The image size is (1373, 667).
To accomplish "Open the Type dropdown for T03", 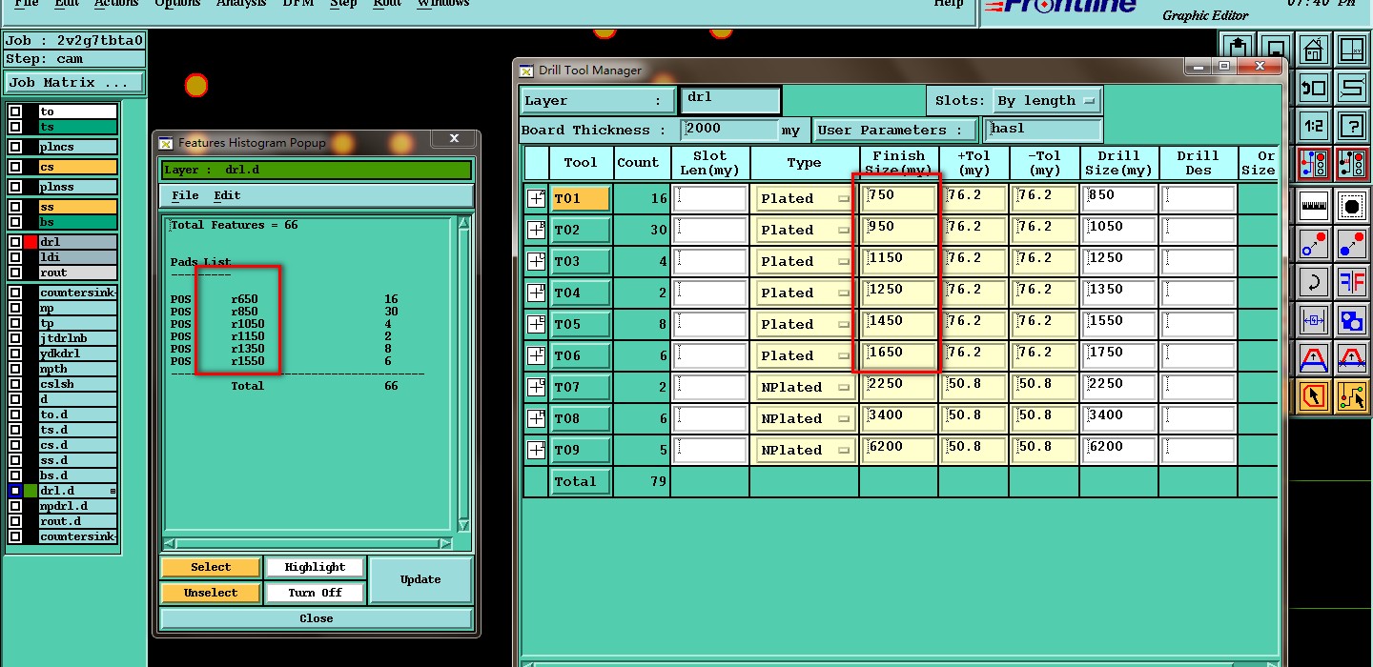I will (x=805, y=261).
